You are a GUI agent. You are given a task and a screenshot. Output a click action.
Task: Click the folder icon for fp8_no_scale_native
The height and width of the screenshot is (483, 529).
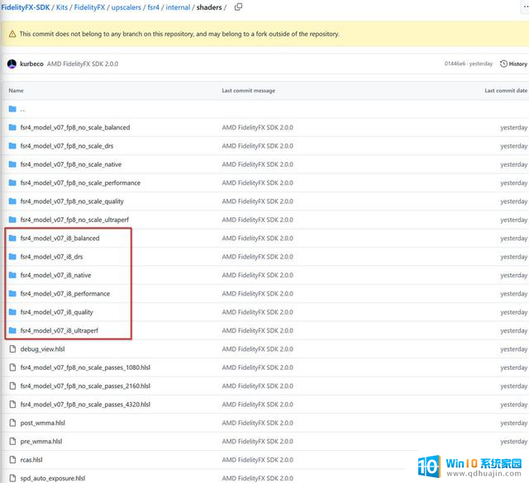coord(12,164)
